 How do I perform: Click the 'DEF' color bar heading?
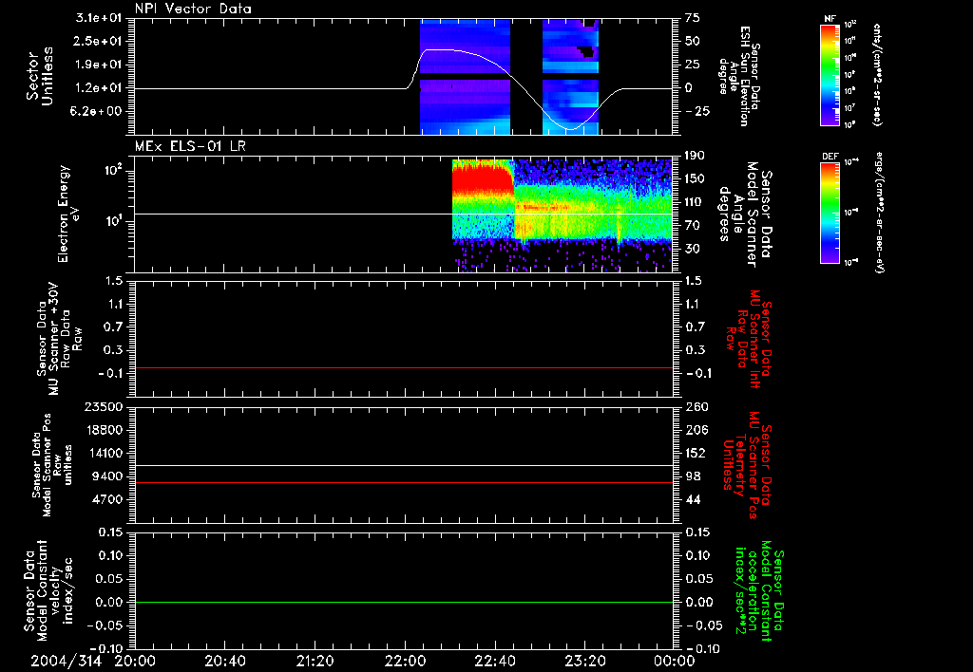pyautogui.click(x=830, y=157)
